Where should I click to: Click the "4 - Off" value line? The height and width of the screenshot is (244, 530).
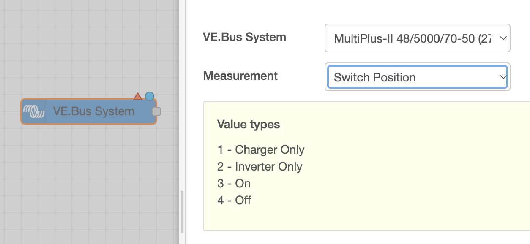click(234, 201)
